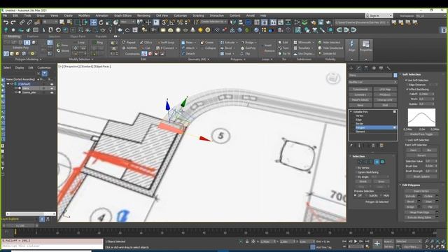
Task: Open the Customize menu
Action: (x=181, y=15)
